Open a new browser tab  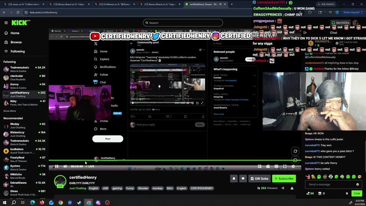(232, 4)
